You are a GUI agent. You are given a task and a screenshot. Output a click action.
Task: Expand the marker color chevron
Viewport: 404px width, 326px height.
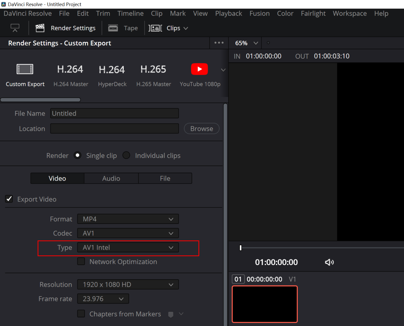click(x=181, y=314)
